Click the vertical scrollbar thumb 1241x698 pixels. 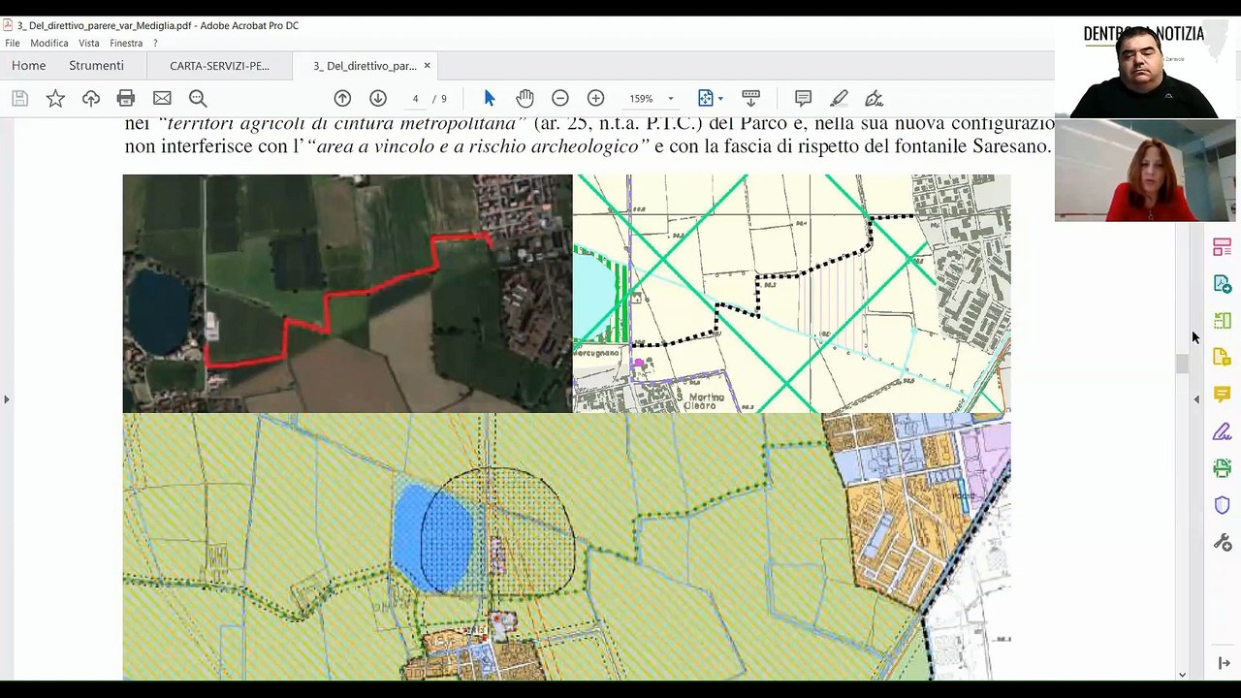click(1182, 364)
